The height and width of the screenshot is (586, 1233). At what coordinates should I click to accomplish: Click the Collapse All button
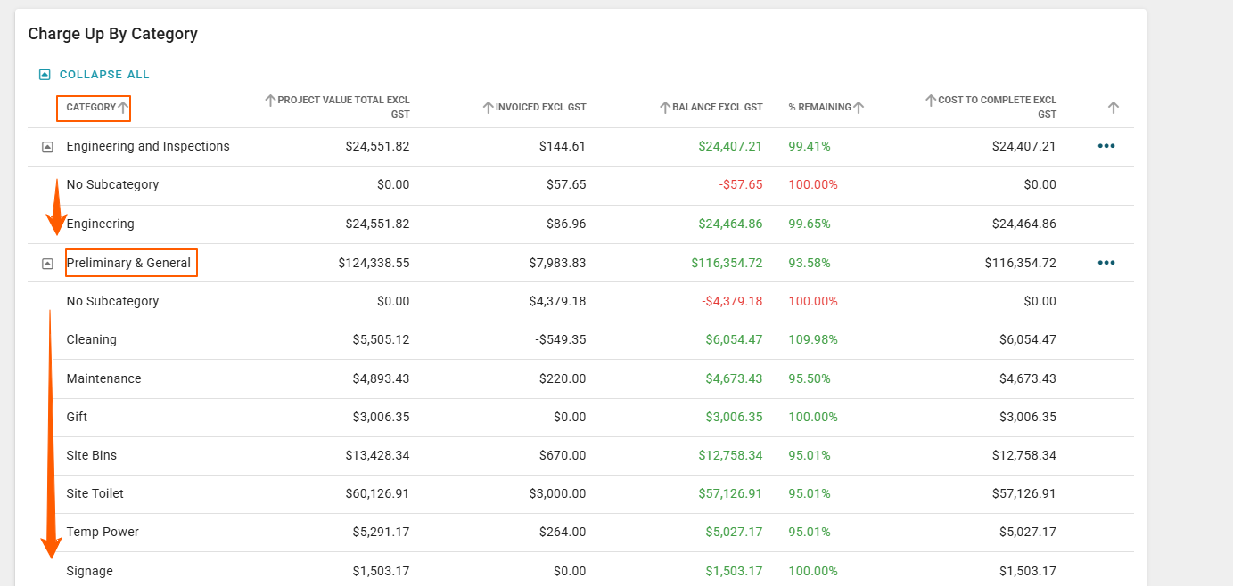pyautogui.click(x=94, y=75)
